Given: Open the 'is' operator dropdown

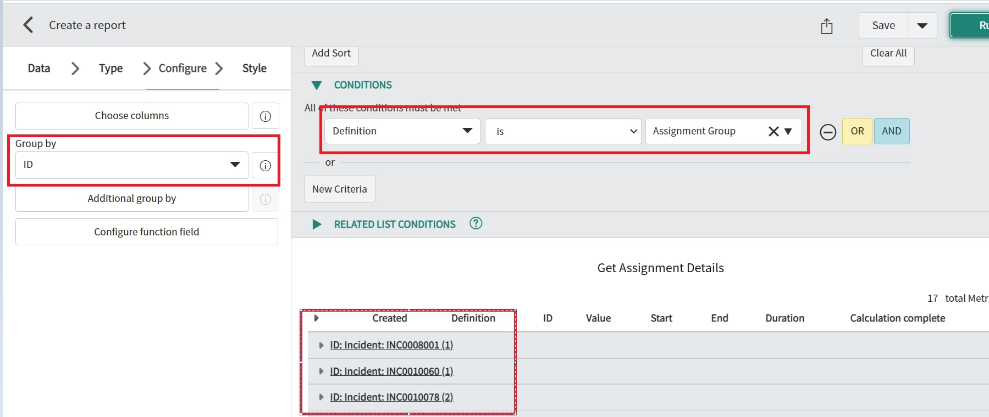Looking at the screenshot, I should click(x=563, y=131).
